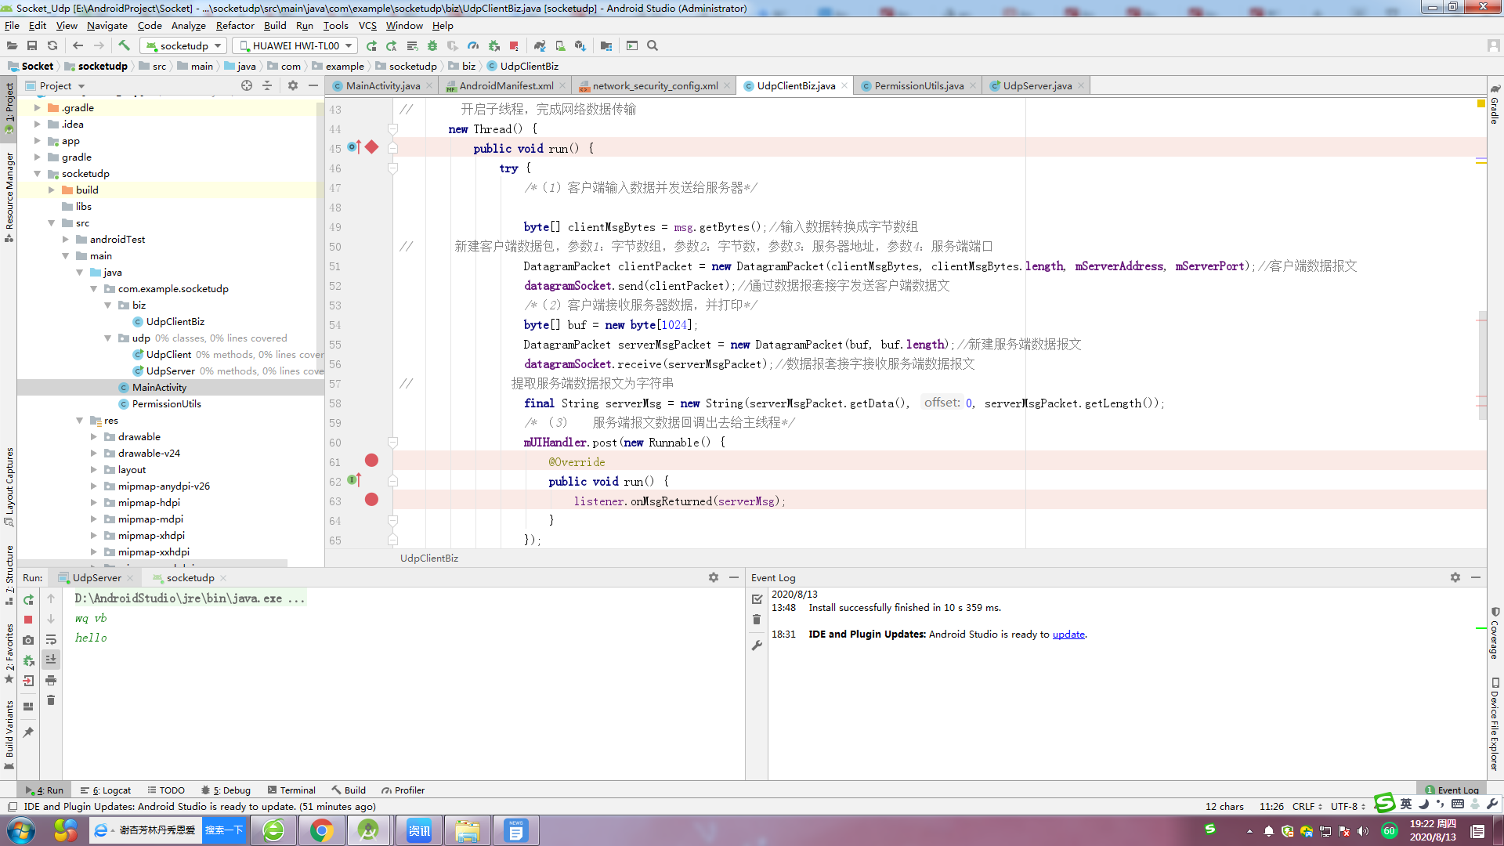The image size is (1504, 846).
Task: Run the app with green run toolbar icon
Action: [x=371, y=46]
